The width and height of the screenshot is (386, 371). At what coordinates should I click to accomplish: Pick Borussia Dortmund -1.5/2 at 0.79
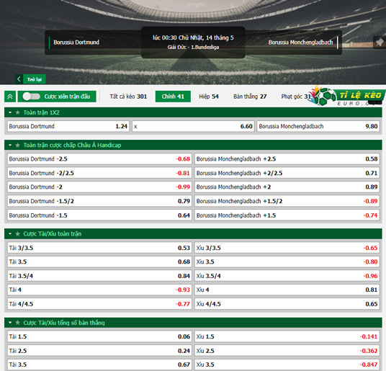pos(99,201)
